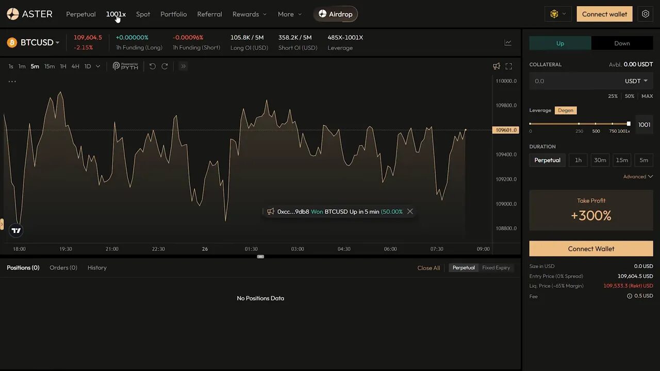Click the Close All button
The image size is (660, 371).
tap(428, 267)
